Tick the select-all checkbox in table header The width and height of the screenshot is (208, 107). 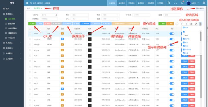(x=30, y=29)
